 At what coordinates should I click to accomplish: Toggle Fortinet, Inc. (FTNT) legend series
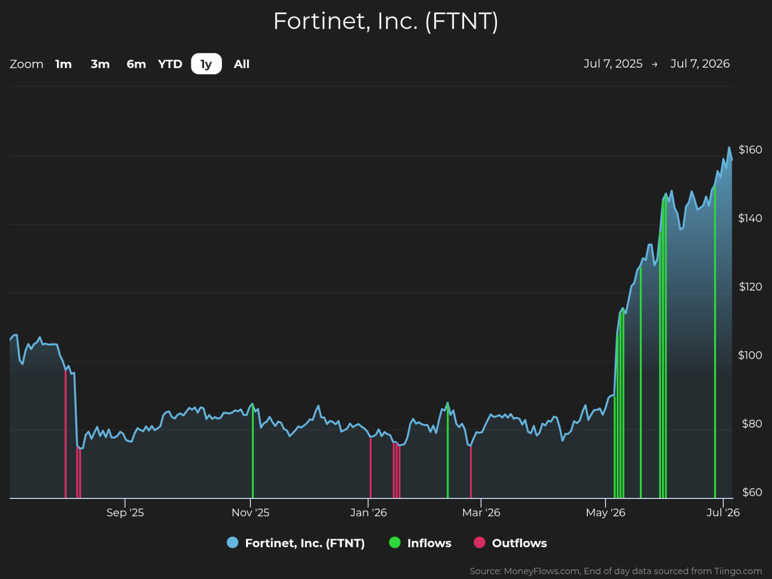coord(296,543)
